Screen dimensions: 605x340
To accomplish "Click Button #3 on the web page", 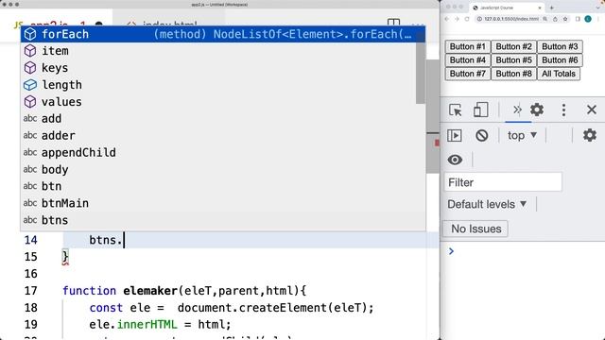I will pos(560,46).
